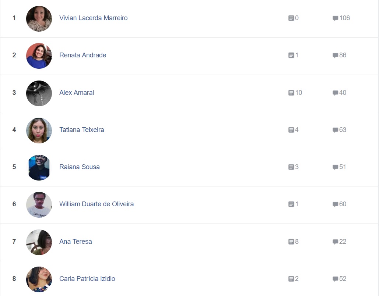Image resolution: width=379 pixels, height=296 pixels.
Task: Click Raiana Sousa's avatar picture
Action: (39, 167)
